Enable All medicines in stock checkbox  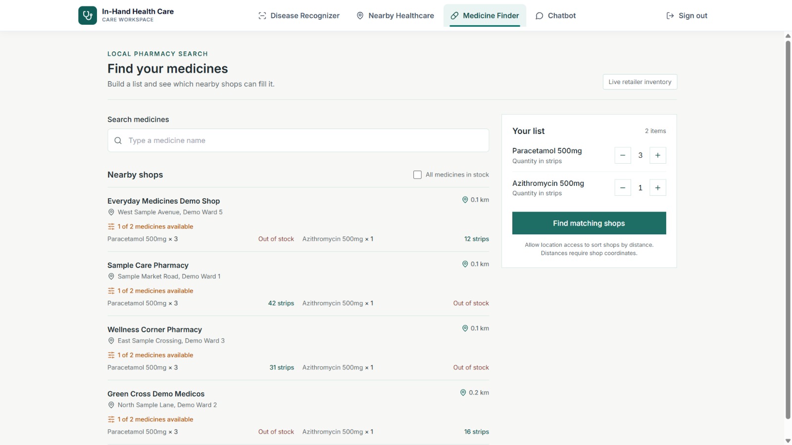[x=417, y=175]
